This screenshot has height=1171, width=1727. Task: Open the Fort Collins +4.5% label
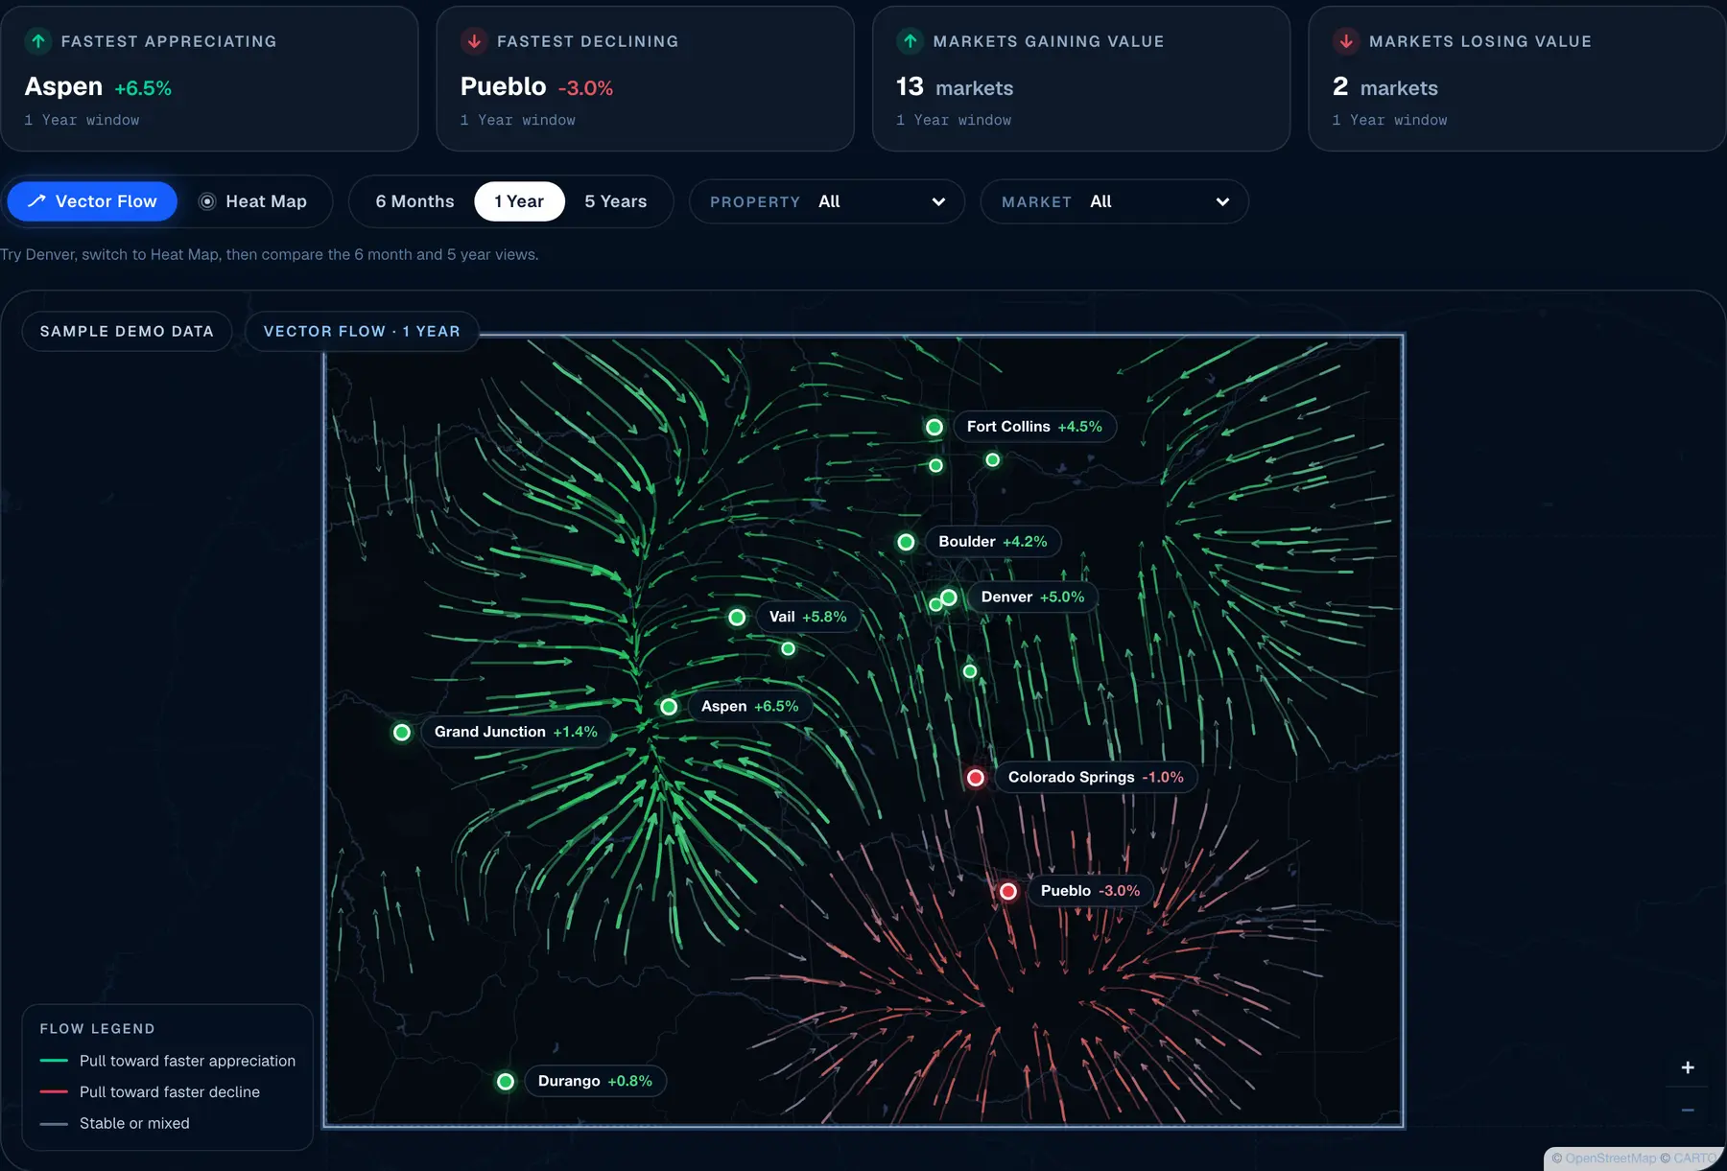(x=1034, y=427)
